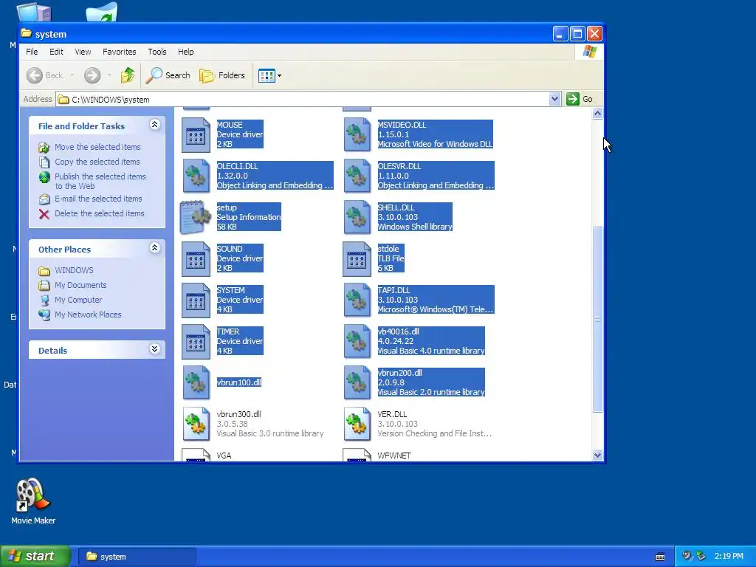Screen dimensions: 756x567
Task: Click the Go button
Action: (x=580, y=99)
